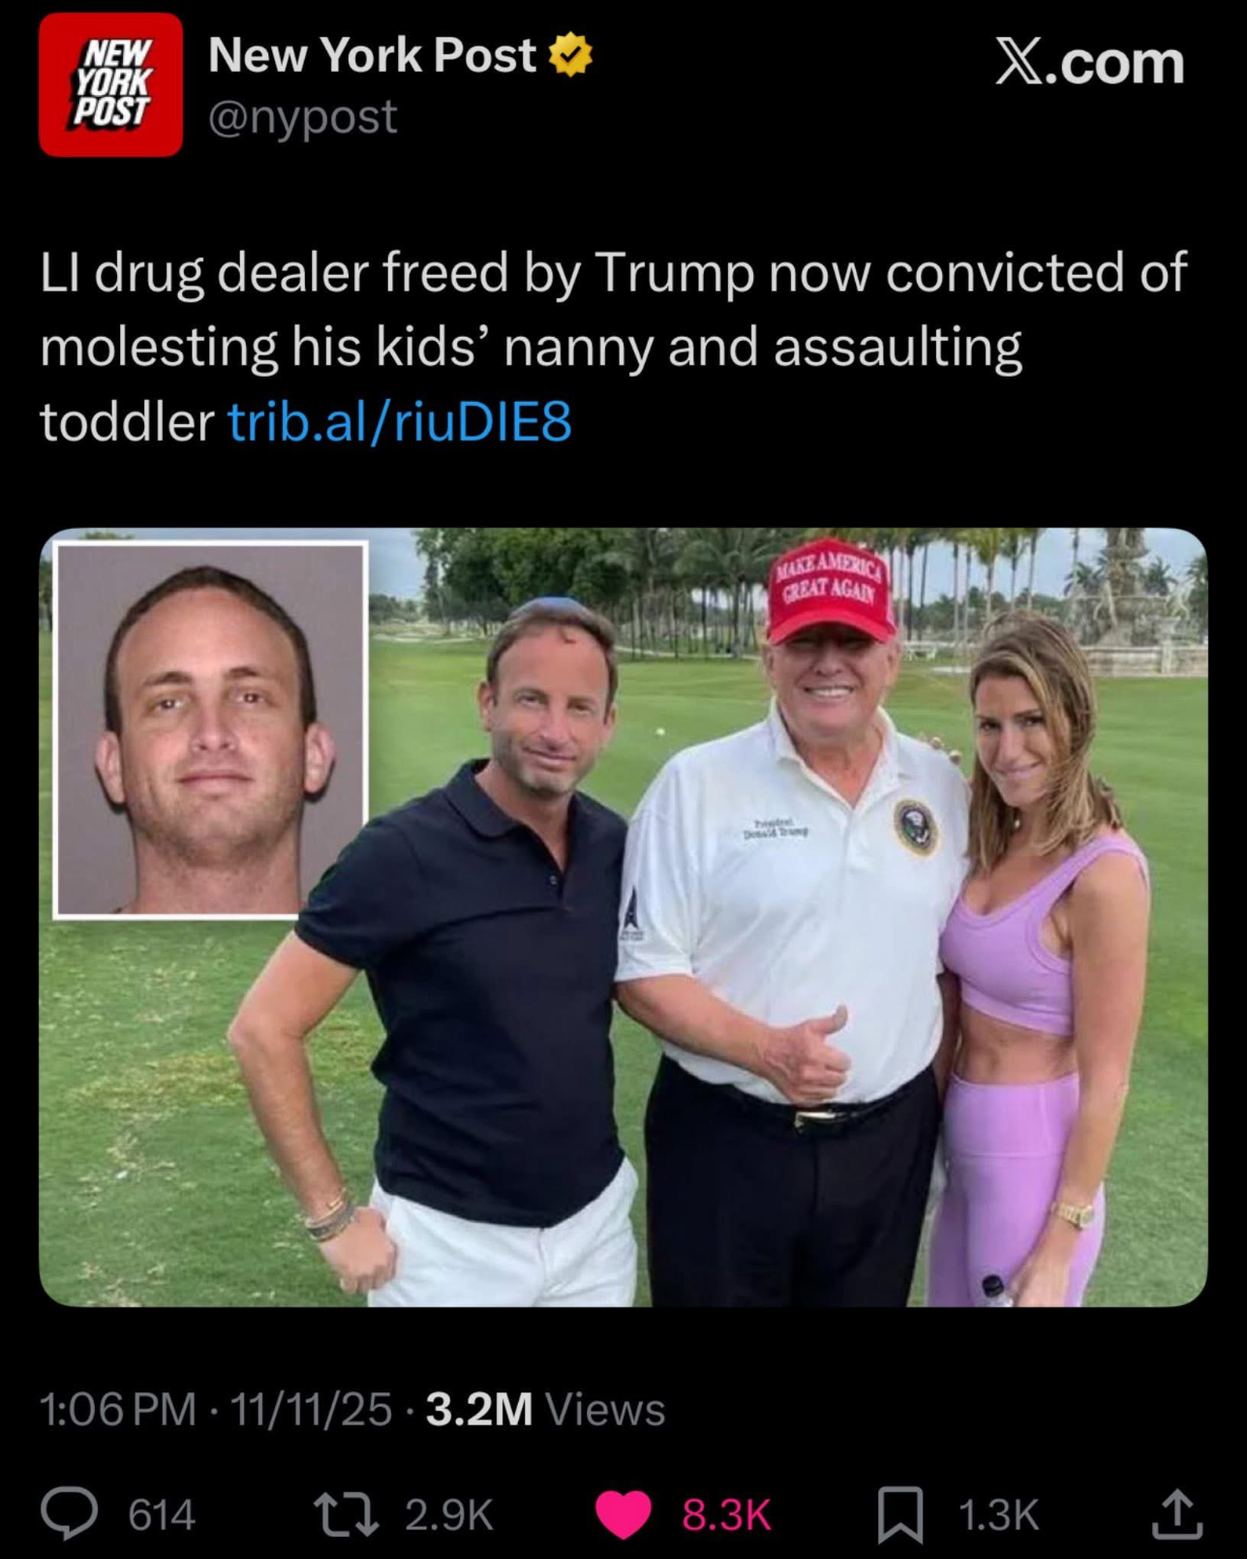Click the 1:06 PM timestamp
Screen dimensions: 1247x1559
coord(117,1409)
